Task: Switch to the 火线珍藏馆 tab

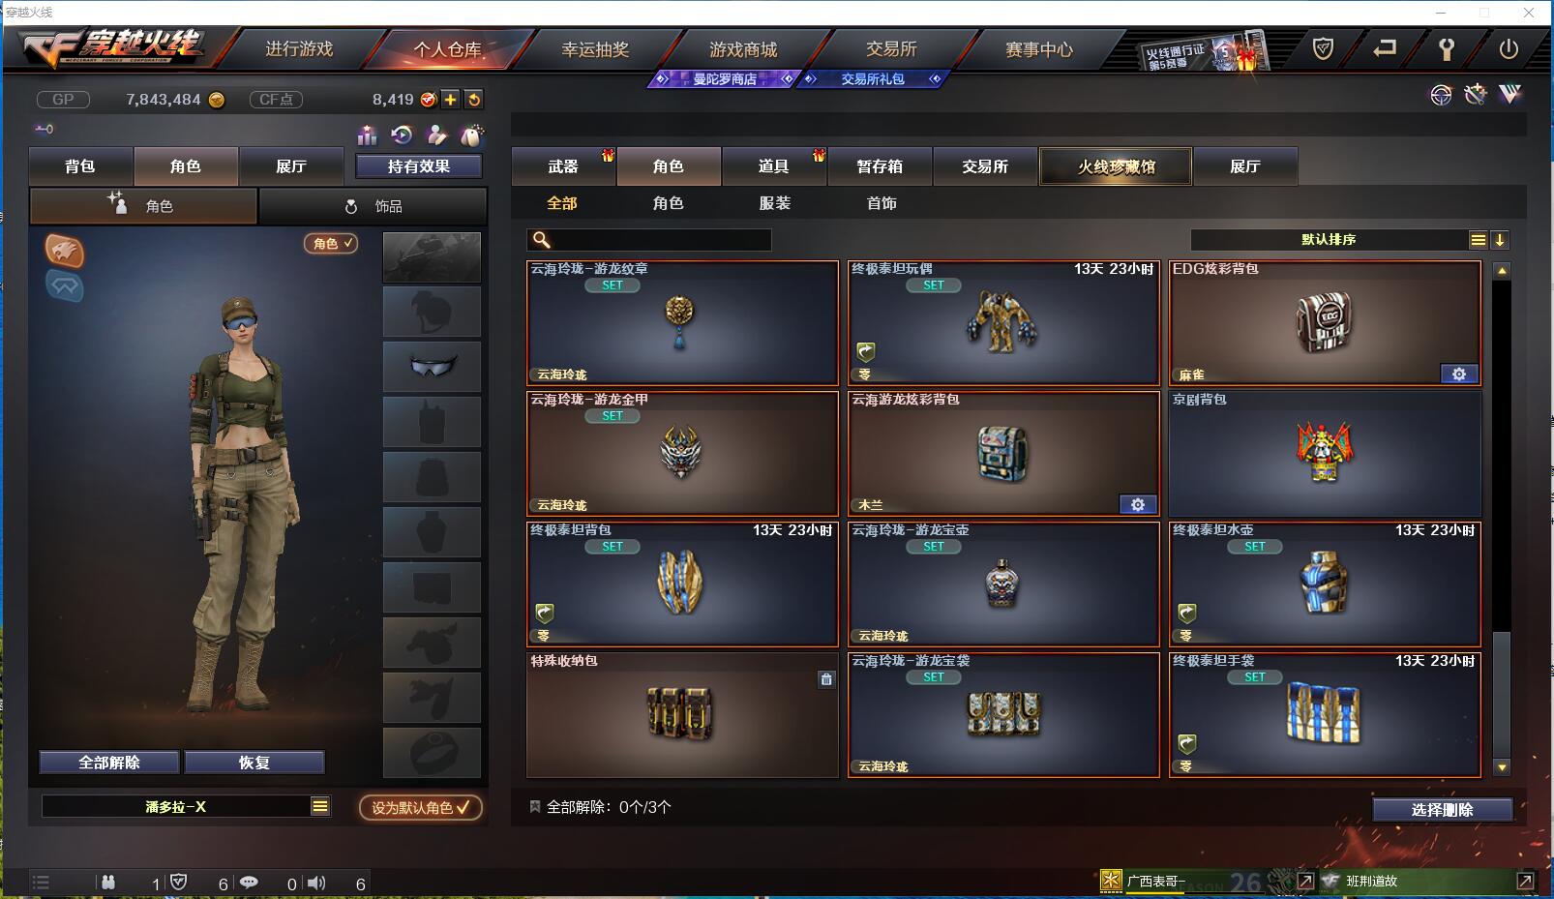Action: pos(1116,166)
